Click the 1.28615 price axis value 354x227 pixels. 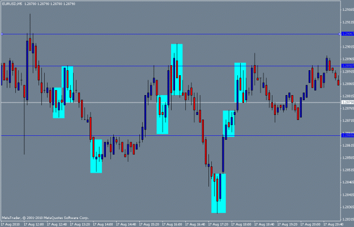348,145
